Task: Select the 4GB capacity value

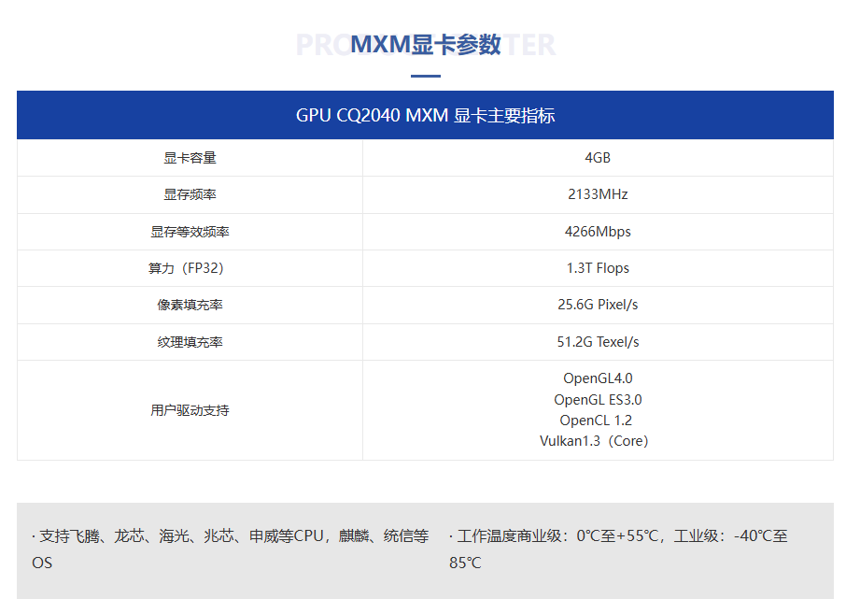Action: (x=596, y=157)
